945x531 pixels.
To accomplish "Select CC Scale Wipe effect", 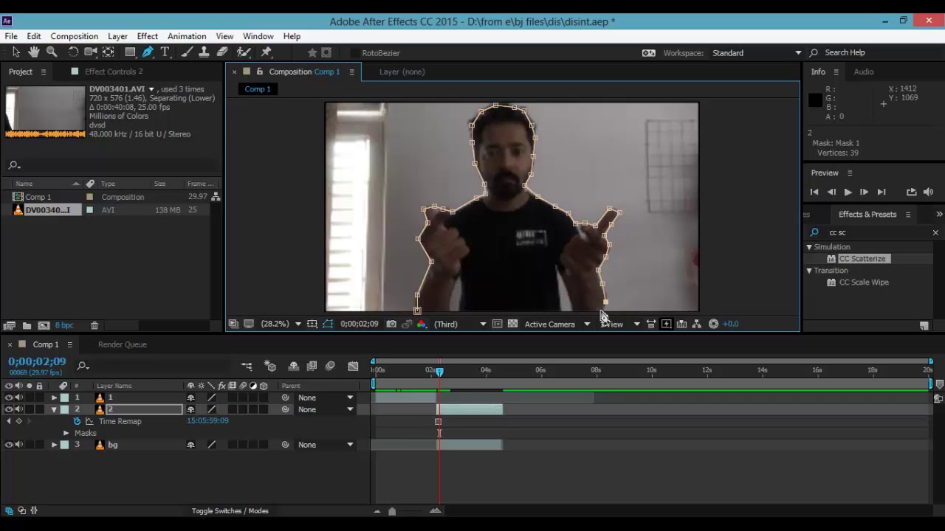I will click(x=864, y=282).
